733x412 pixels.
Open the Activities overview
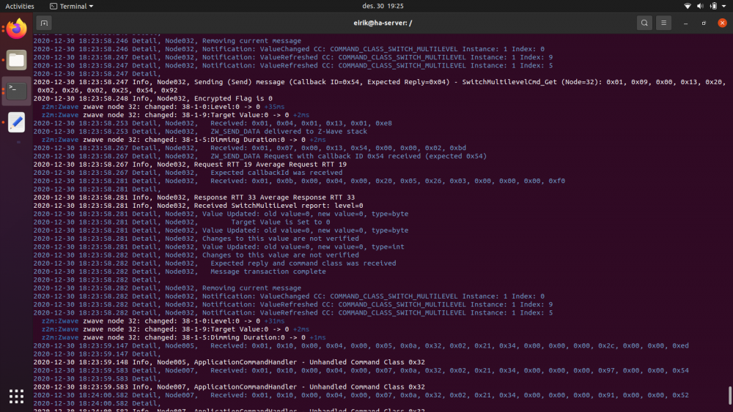coord(20,6)
